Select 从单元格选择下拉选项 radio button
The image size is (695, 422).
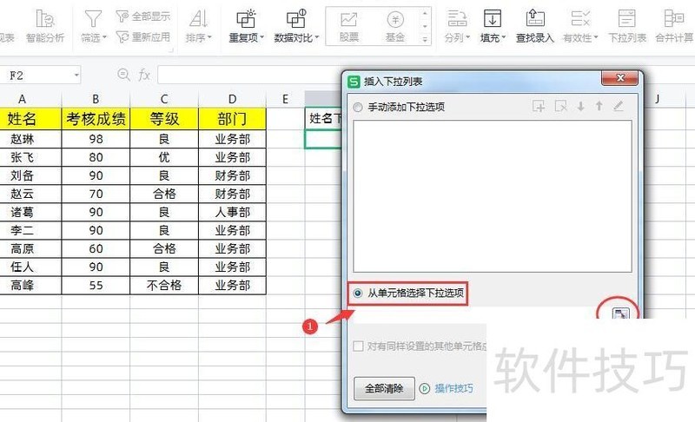coord(358,293)
